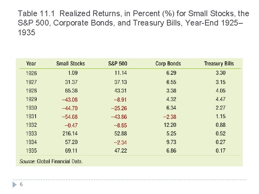Click the 1935 S&P 500 value 47.22

click(x=120, y=151)
